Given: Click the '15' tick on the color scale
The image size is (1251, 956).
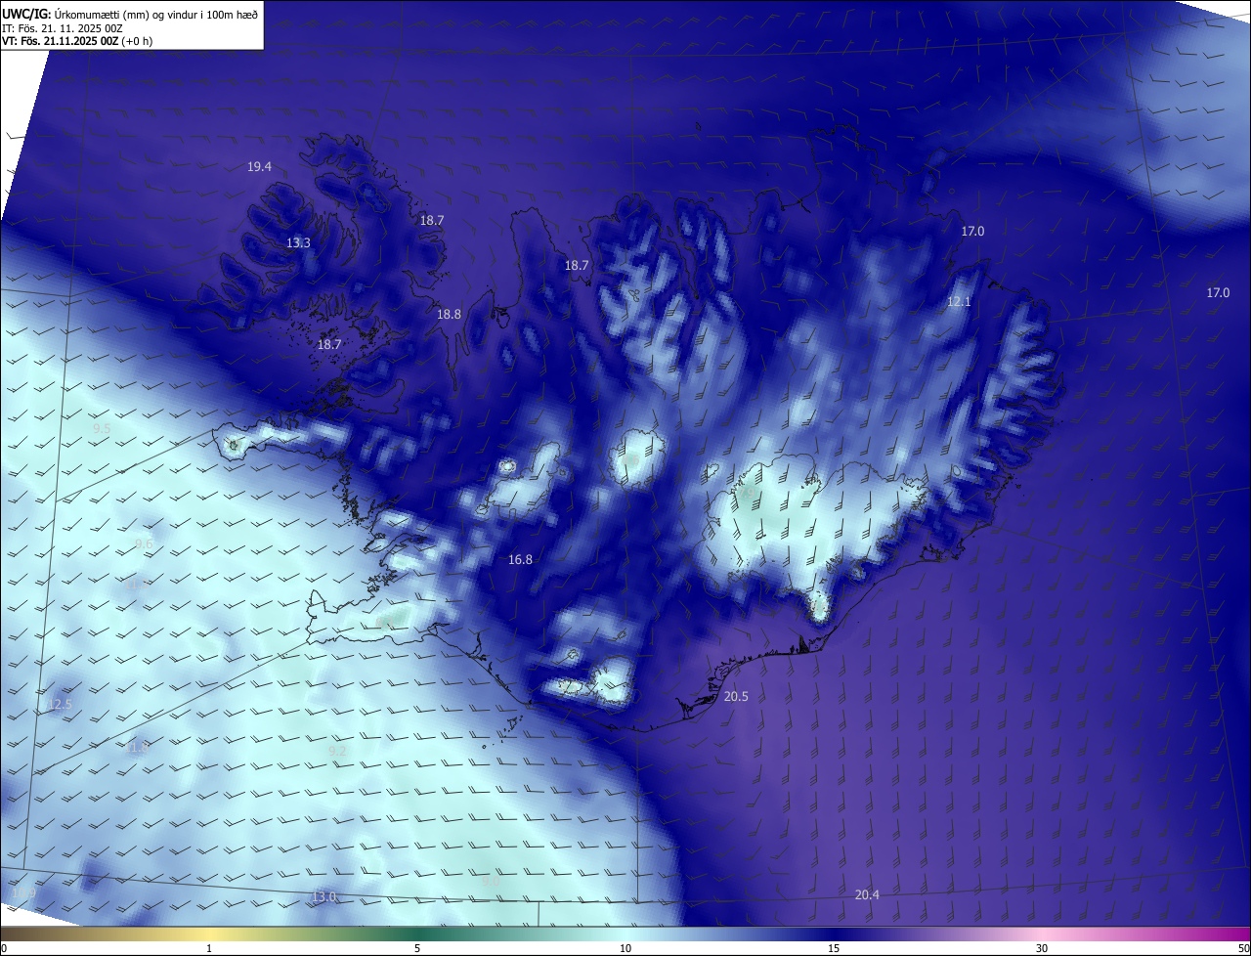Looking at the screenshot, I should (x=834, y=948).
